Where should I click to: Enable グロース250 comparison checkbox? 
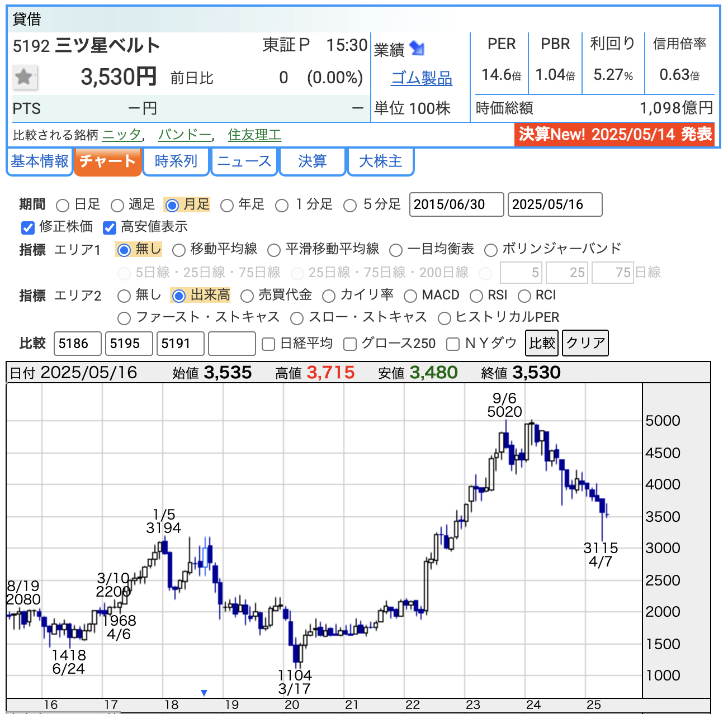point(350,344)
